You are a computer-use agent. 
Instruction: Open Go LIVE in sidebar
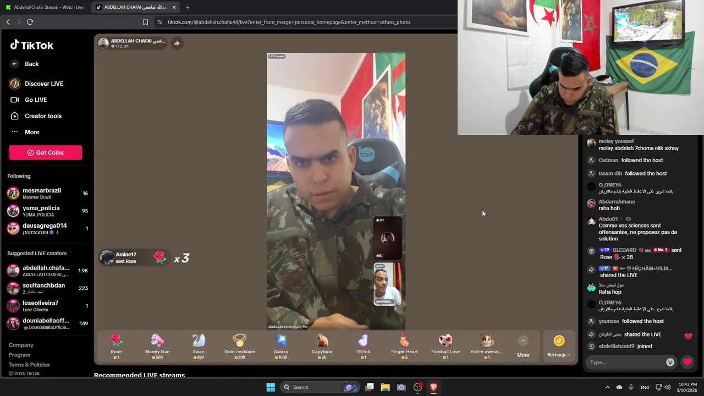[x=29, y=100]
